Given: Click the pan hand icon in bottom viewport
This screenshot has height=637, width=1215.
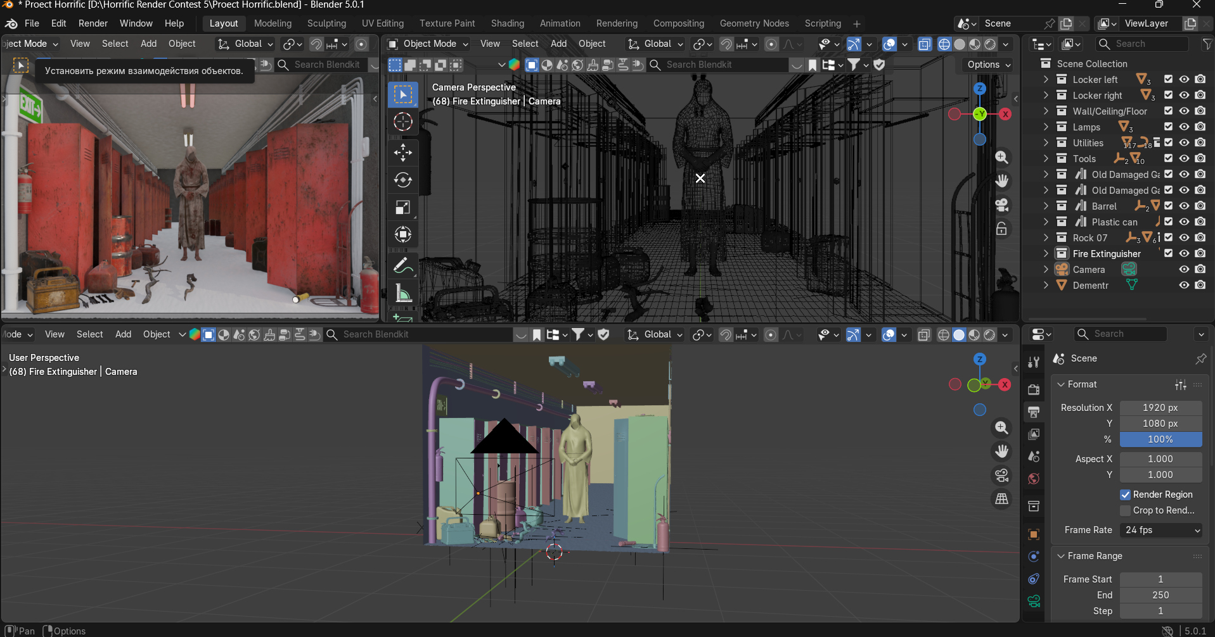Looking at the screenshot, I should pyautogui.click(x=1001, y=451).
